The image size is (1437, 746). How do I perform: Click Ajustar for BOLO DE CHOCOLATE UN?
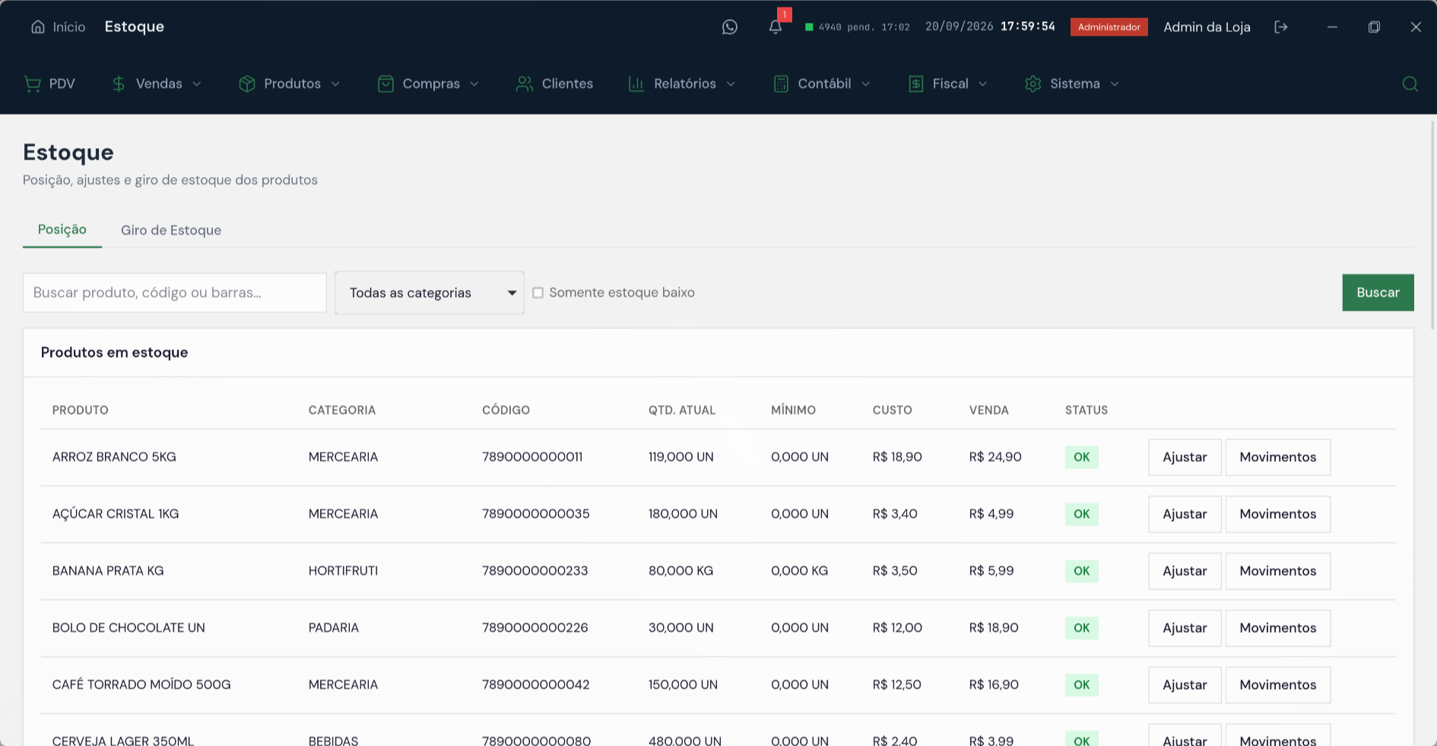[x=1185, y=628]
